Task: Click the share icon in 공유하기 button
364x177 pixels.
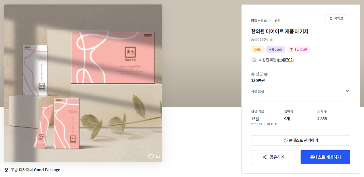Action: [265, 157]
